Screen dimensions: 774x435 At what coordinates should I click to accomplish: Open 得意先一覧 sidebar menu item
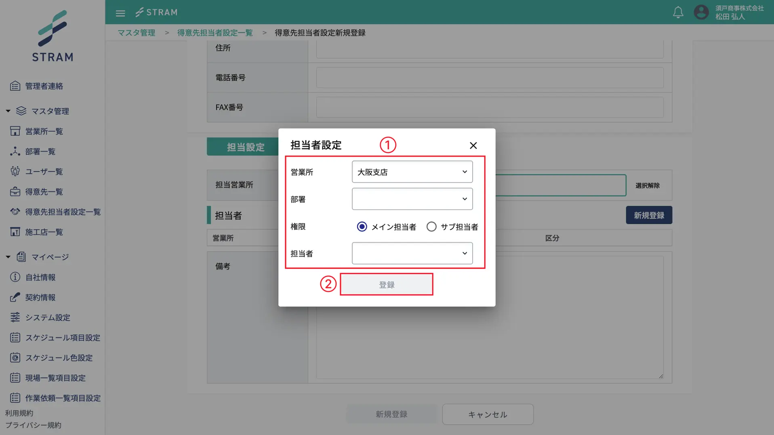44,192
